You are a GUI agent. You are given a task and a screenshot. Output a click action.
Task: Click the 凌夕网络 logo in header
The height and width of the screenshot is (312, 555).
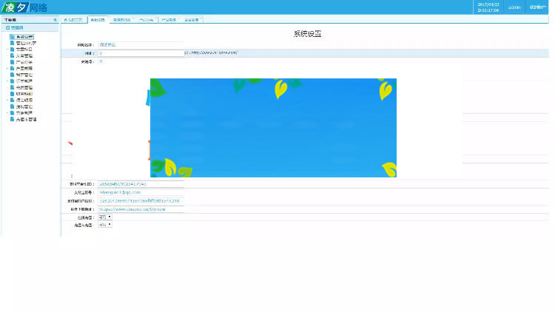(x=25, y=7)
